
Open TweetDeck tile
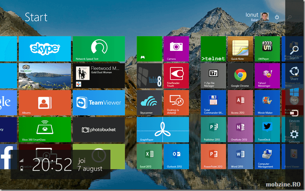click(x=267, y=129)
